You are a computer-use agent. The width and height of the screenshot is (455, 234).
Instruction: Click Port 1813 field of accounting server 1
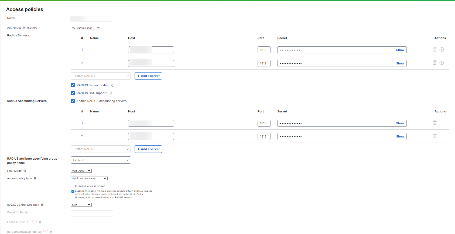tap(264, 123)
